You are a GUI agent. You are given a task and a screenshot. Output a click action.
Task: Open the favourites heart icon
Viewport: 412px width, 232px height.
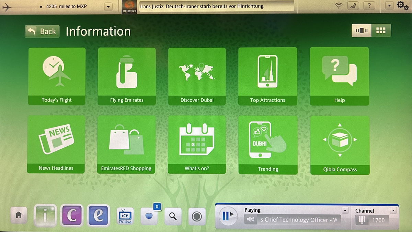(x=149, y=216)
